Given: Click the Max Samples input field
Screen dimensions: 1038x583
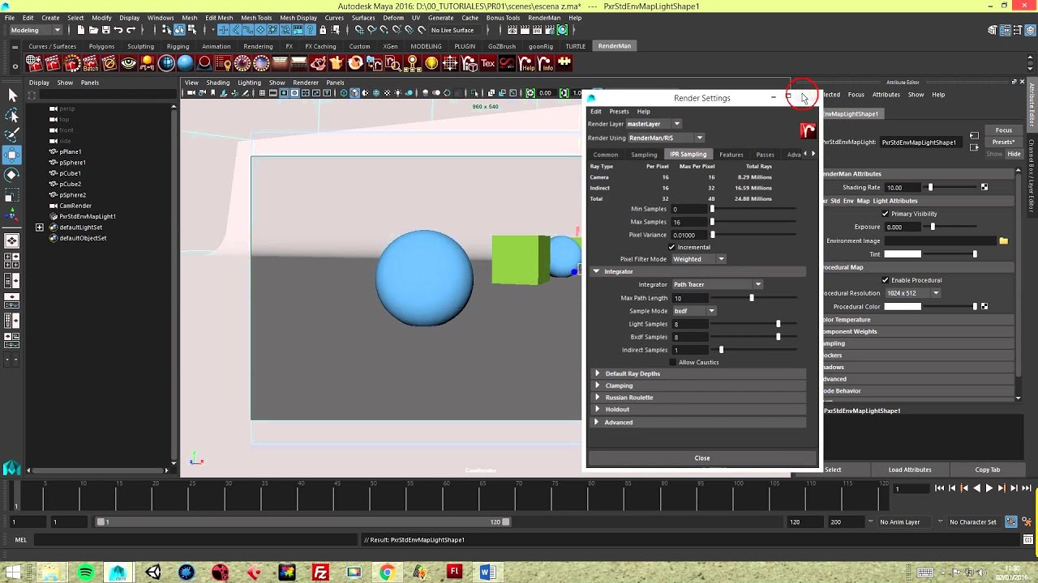Looking at the screenshot, I should coord(689,222).
